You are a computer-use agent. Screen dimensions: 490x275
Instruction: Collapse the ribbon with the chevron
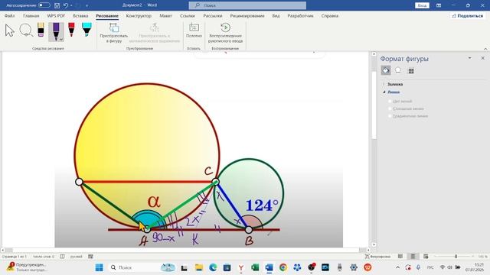point(485,49)
